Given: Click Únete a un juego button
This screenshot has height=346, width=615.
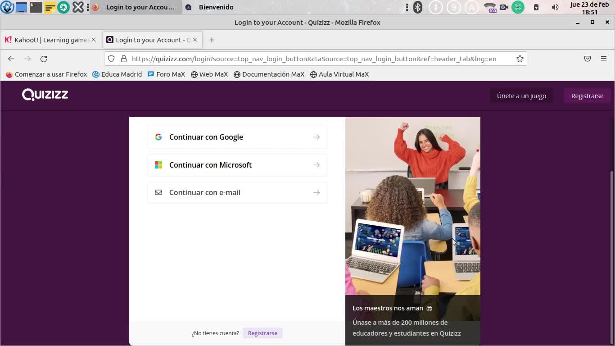Looking at the screenshot, I should click(x=521, y=96).
